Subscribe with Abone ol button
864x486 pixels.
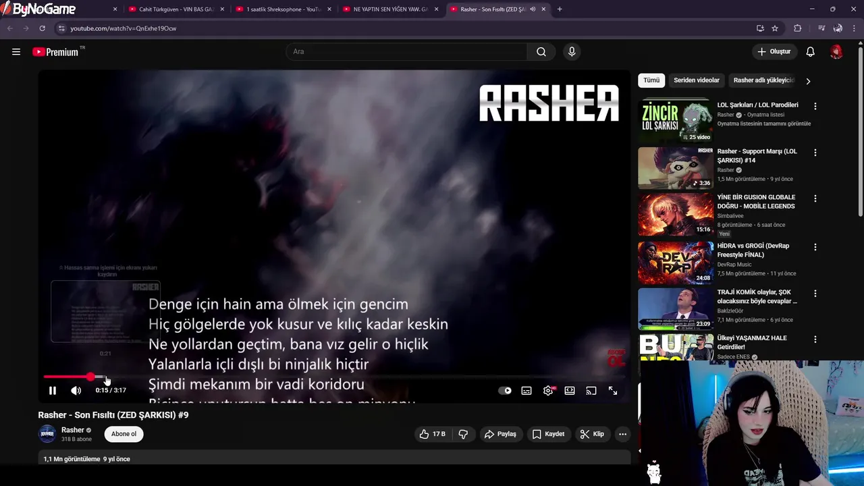(124, 434)
